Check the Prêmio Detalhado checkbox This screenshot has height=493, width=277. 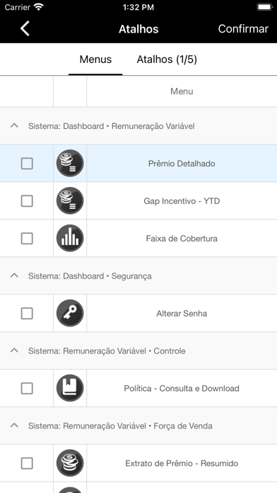(27, 164)
